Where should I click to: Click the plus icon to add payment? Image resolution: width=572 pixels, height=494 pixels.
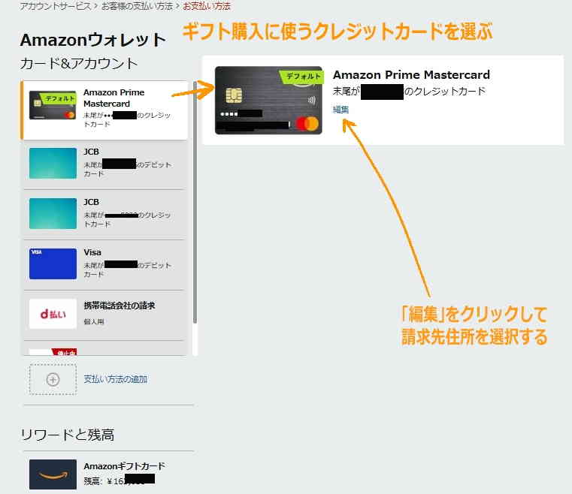tap(53, 380)
